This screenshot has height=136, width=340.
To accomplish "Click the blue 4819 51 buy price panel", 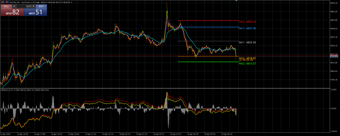I will tap(36, 12).
